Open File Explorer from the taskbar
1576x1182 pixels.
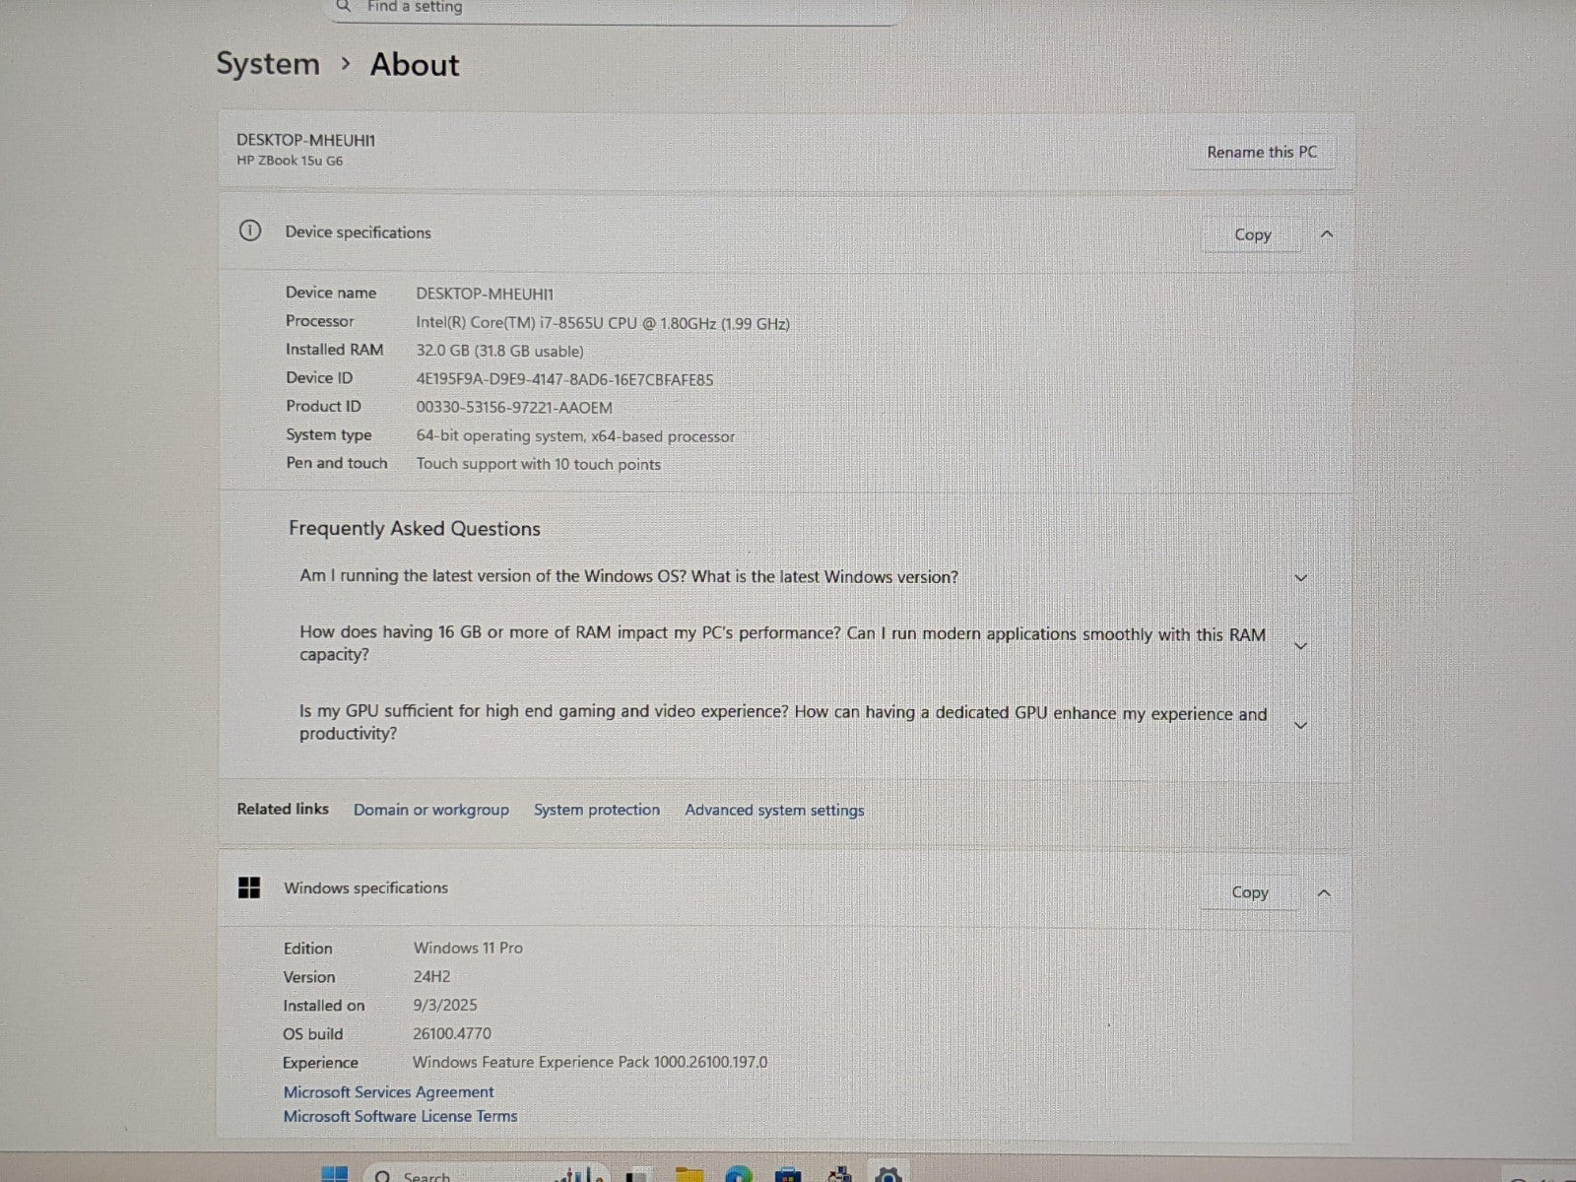coord(689,1175)
